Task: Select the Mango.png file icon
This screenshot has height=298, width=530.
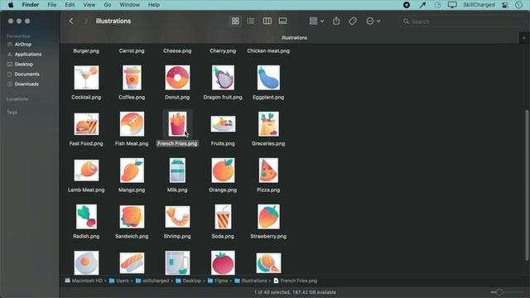Action: coord(132,171)
